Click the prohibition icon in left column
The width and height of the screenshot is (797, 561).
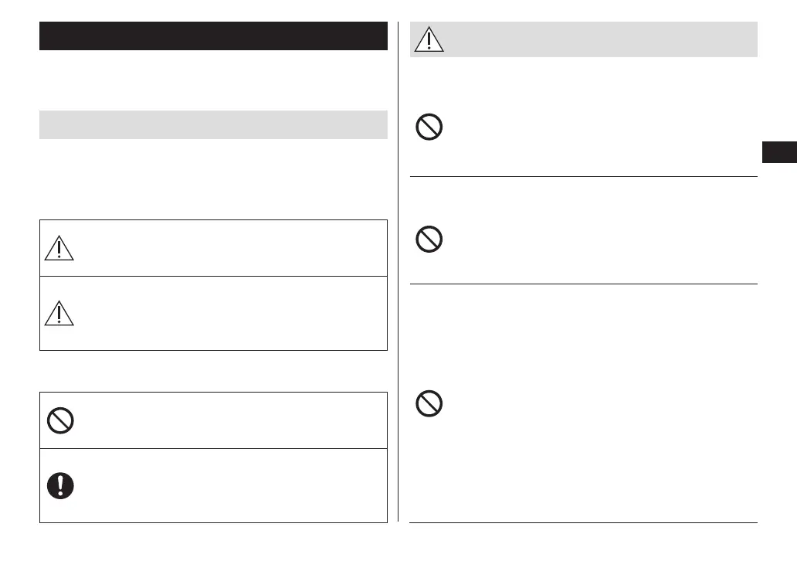[59, 420]
